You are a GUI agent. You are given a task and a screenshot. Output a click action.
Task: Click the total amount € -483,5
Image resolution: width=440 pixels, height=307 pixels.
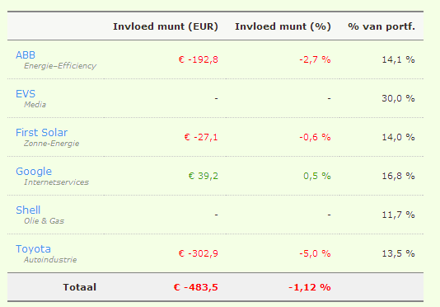(196, 287)
